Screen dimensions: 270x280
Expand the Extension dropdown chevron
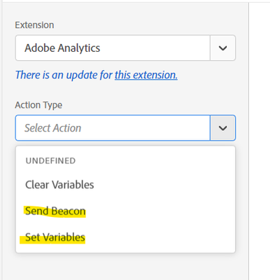222,48
